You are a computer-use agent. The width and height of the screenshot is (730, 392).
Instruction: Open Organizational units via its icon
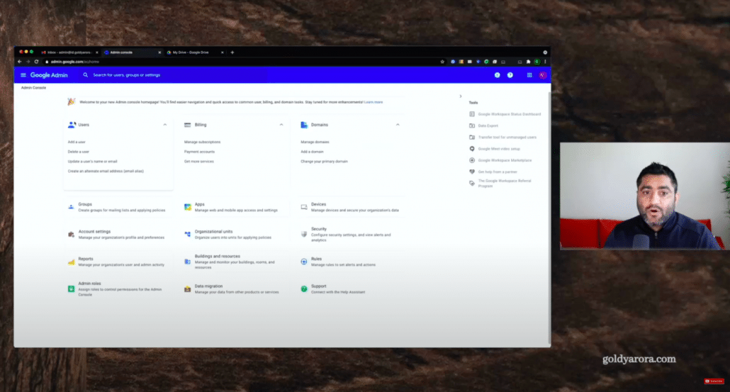(x=187, y=234)
